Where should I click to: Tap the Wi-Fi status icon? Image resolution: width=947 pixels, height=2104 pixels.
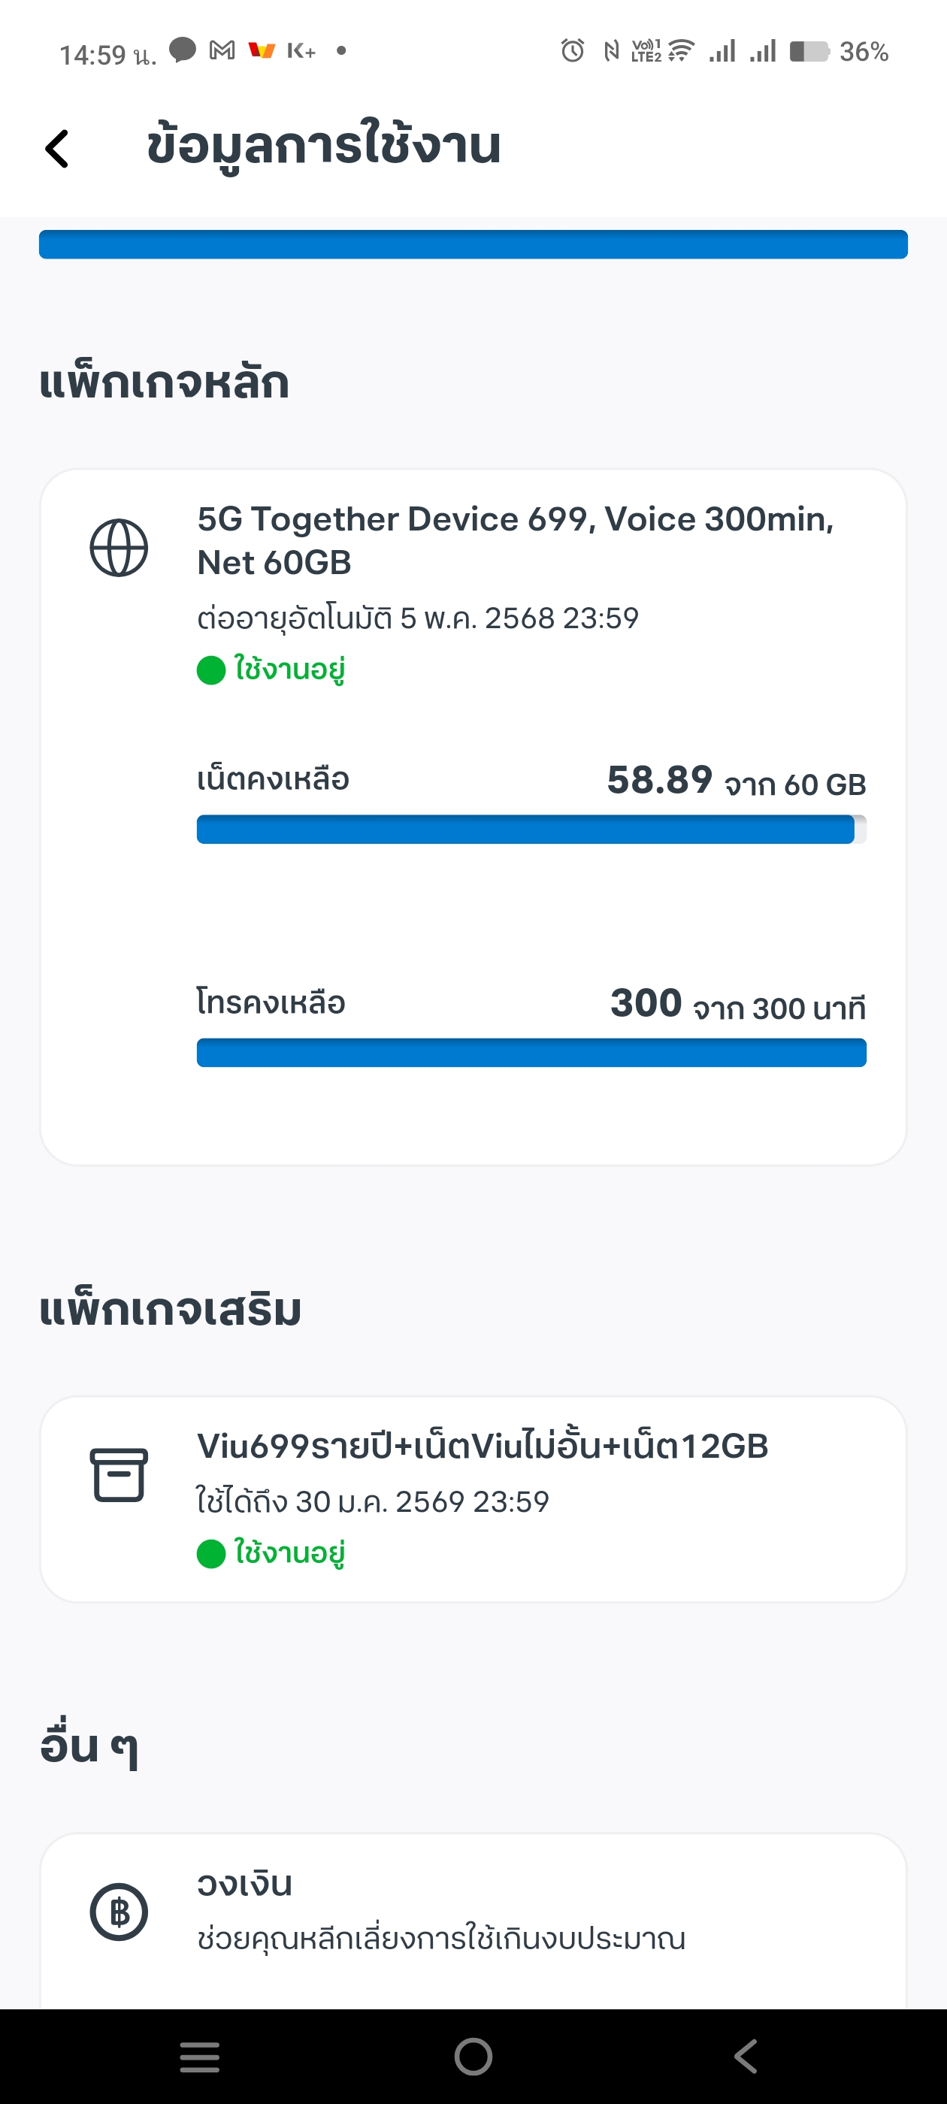tap(680, 51)
